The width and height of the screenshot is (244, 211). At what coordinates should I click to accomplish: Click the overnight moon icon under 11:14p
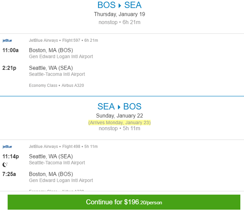click(x=5, y=164)
